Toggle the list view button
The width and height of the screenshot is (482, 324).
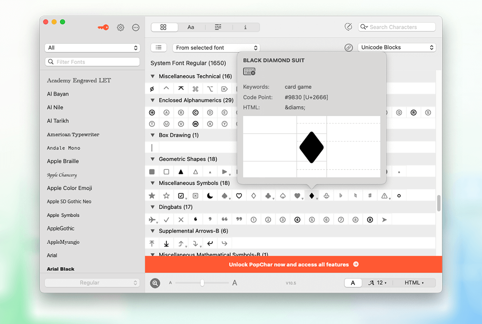159,48
